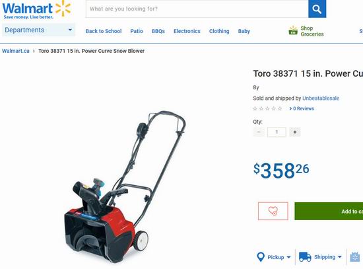Viewport: 363px width, 269px height.
Task: Open the Departments dropdown menu
Action: (38, 30)
